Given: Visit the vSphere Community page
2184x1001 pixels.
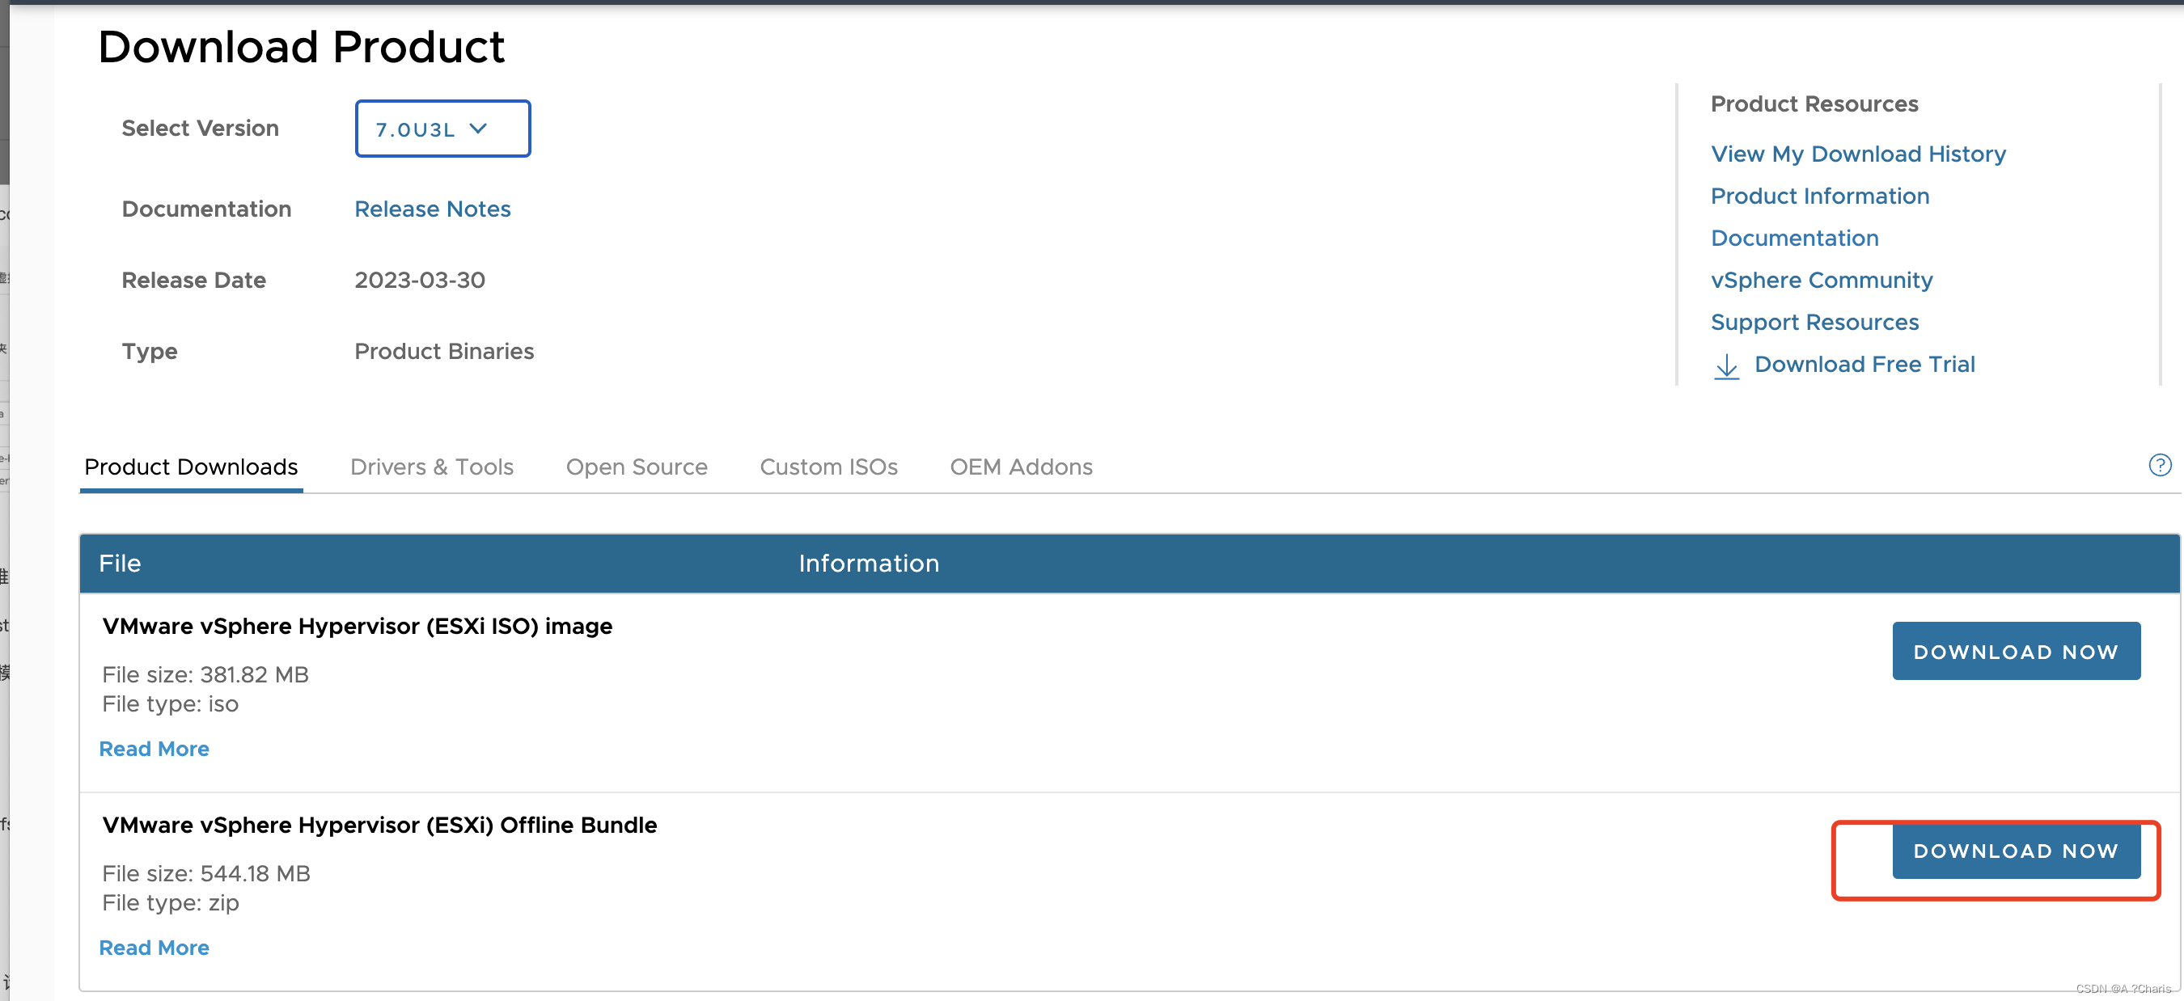Looking at the screenshot, I should pyautogui.click(x=1822, y=280).
